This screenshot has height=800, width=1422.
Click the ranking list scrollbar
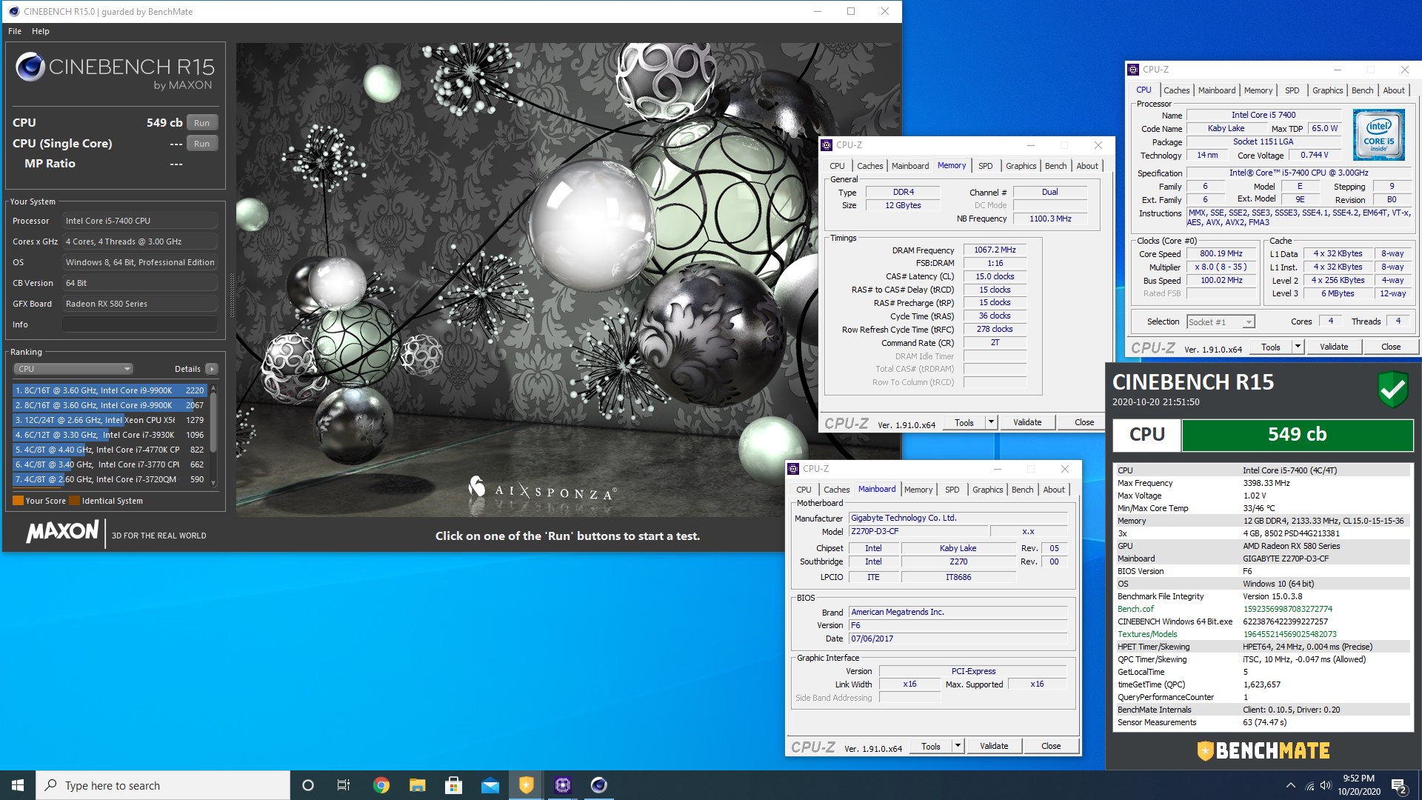213,435
